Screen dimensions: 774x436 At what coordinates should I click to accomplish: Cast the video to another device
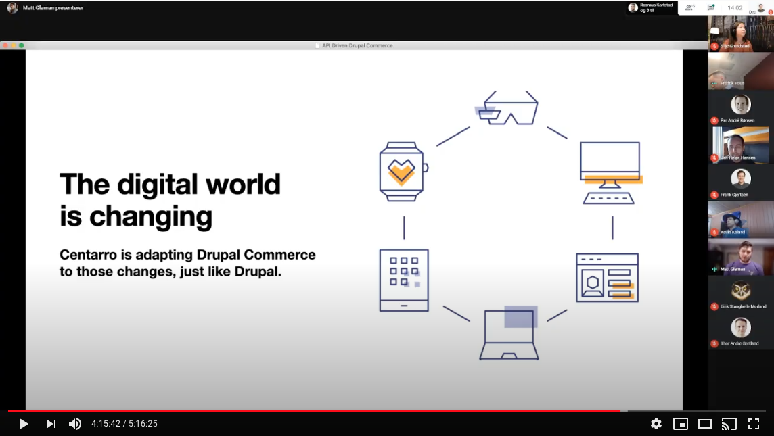click(729, 424)
